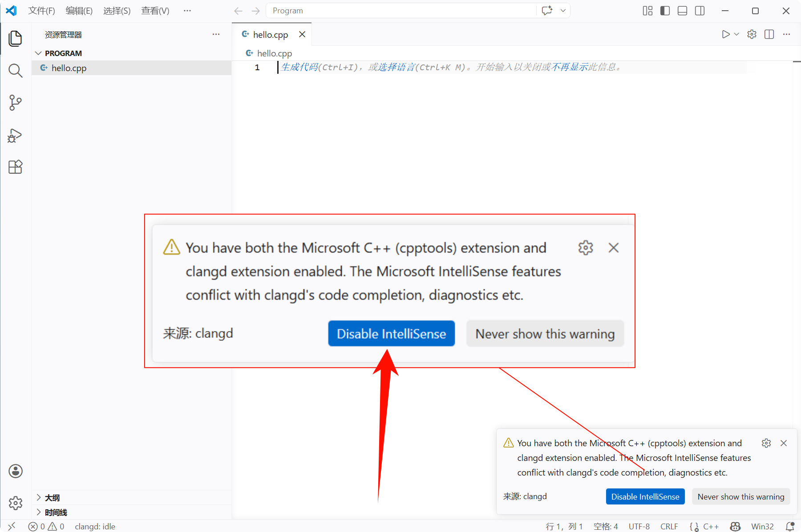The image size is (801, 532).
Task: Open Explorer's views and more actions ellipsis
Action: pos(216,34)
